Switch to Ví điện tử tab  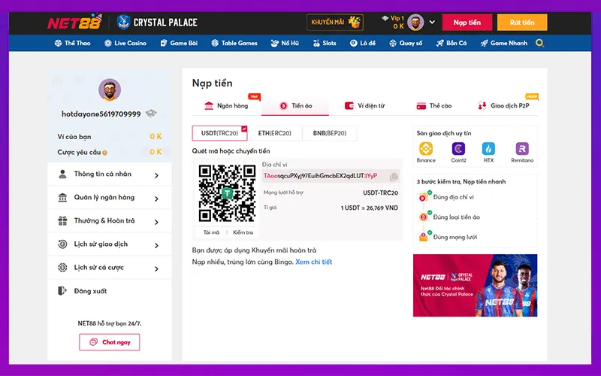pyautogui.click(x=364, y=105)
